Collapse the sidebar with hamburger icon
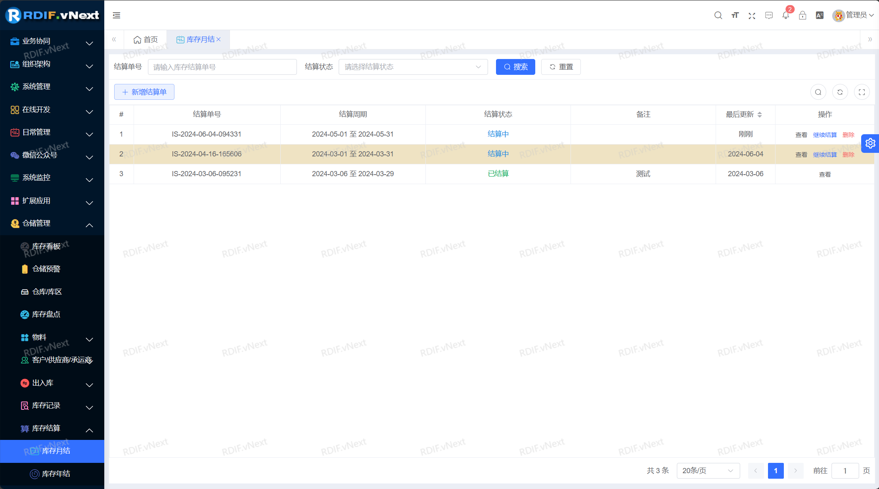879x489 pixels. pos(117,15)
